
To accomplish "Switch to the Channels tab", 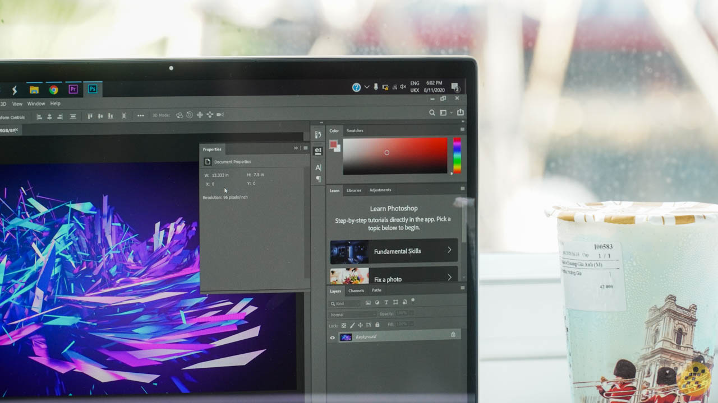I will [356, 290].
